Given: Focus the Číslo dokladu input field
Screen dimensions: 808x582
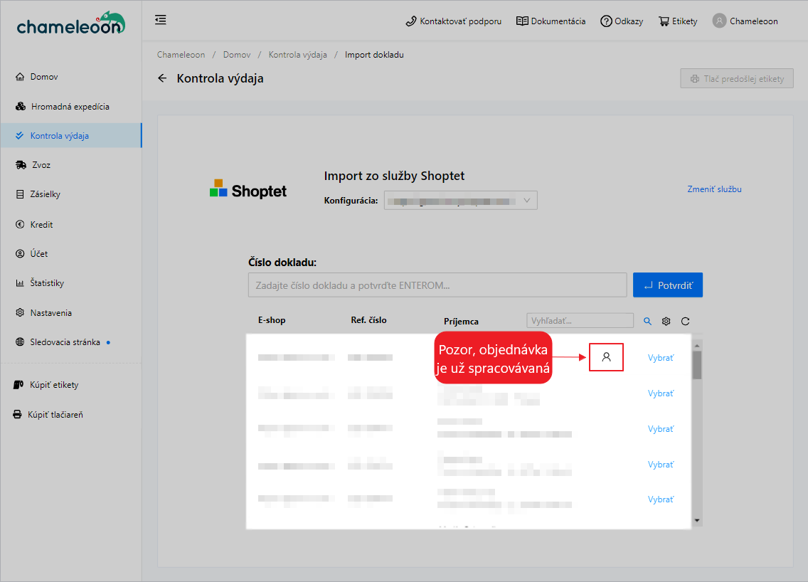Looking at the screenshot, I should pos(437,285).
